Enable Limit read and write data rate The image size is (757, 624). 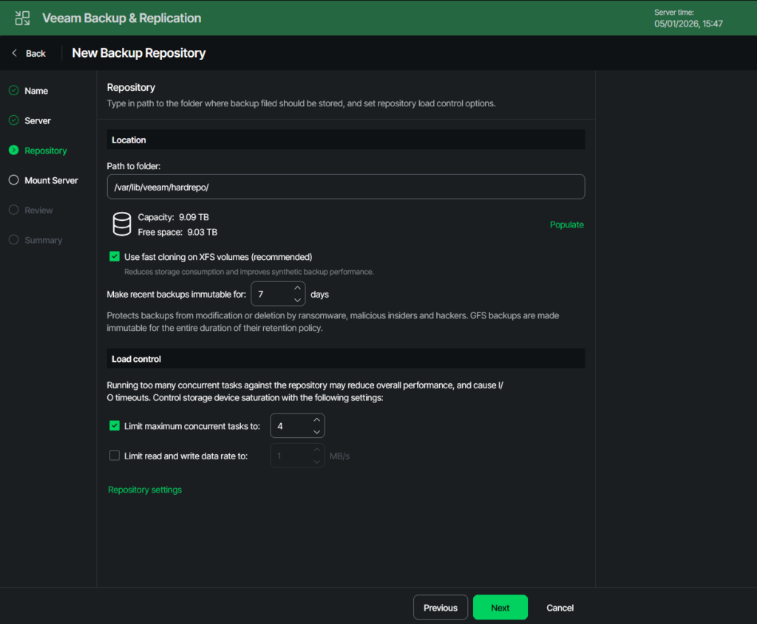click(x=115, y=456)
